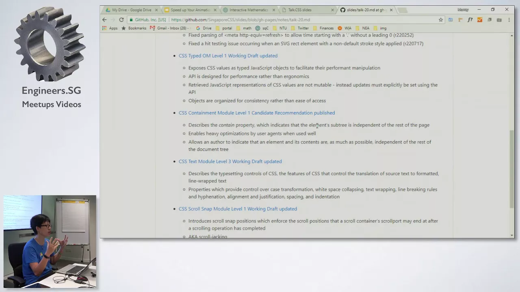Click the f? extension icon

[470, 19]
